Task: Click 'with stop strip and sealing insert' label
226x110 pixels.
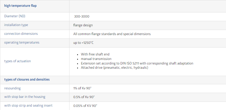Action: tap(28, 105)
